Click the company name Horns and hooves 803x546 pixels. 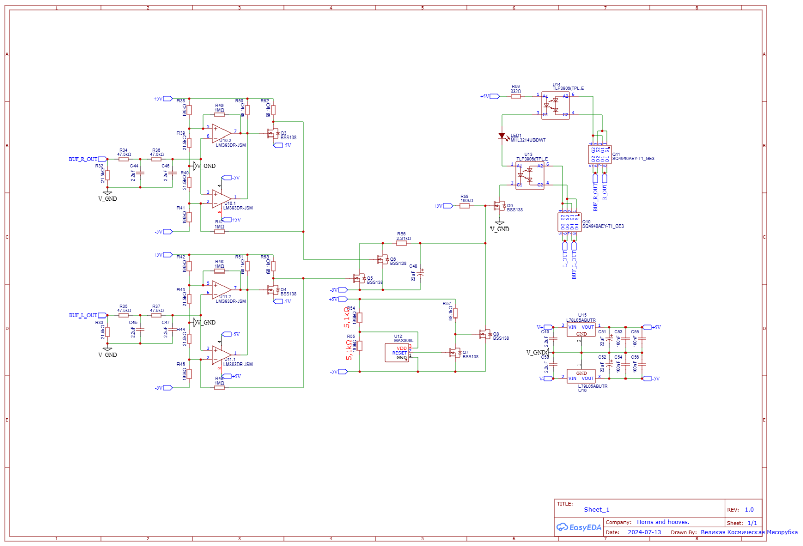(x=662, y=522)
